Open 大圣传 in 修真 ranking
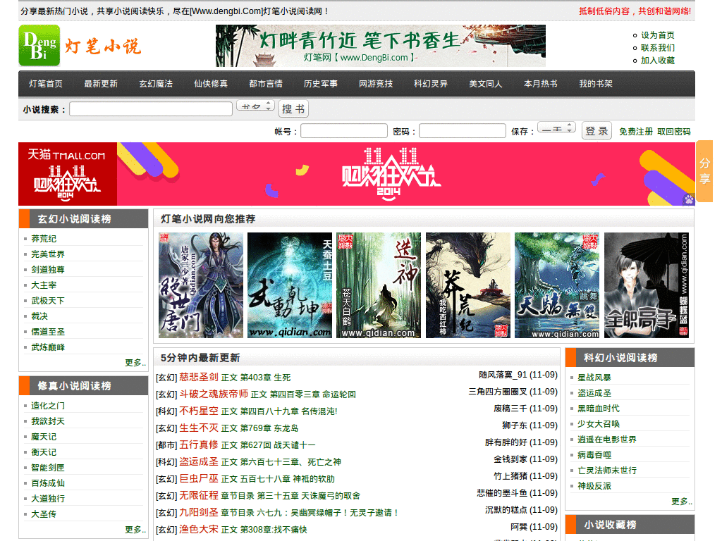The image size is (722, 541). click(x=44, y=514)
